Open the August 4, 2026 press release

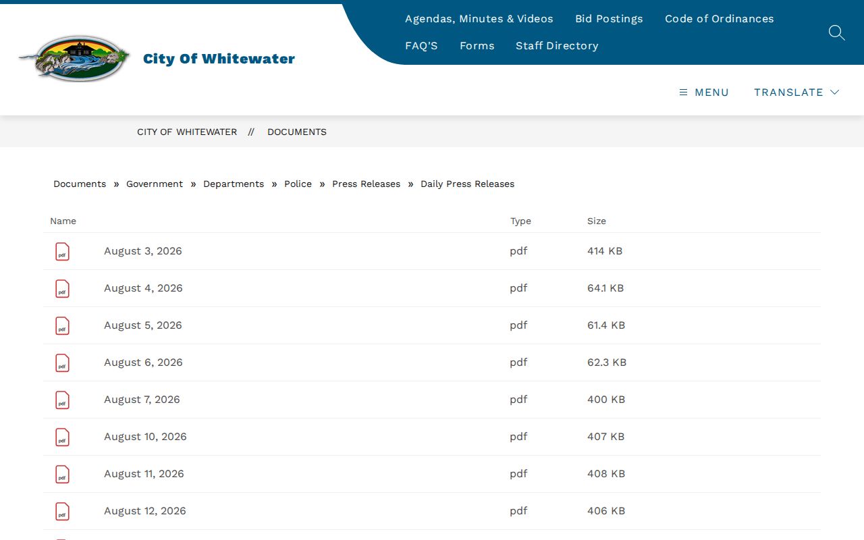click(x=143, y=288)
